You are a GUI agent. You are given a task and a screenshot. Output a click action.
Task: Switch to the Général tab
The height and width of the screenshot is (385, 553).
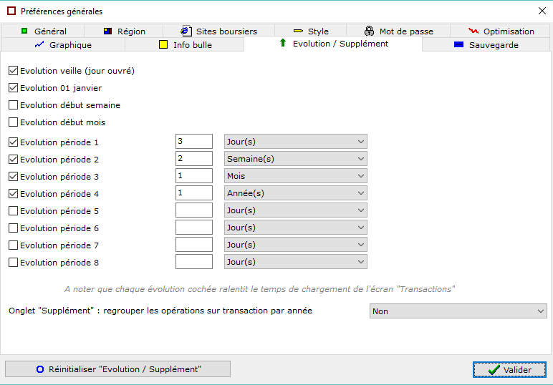43,31
